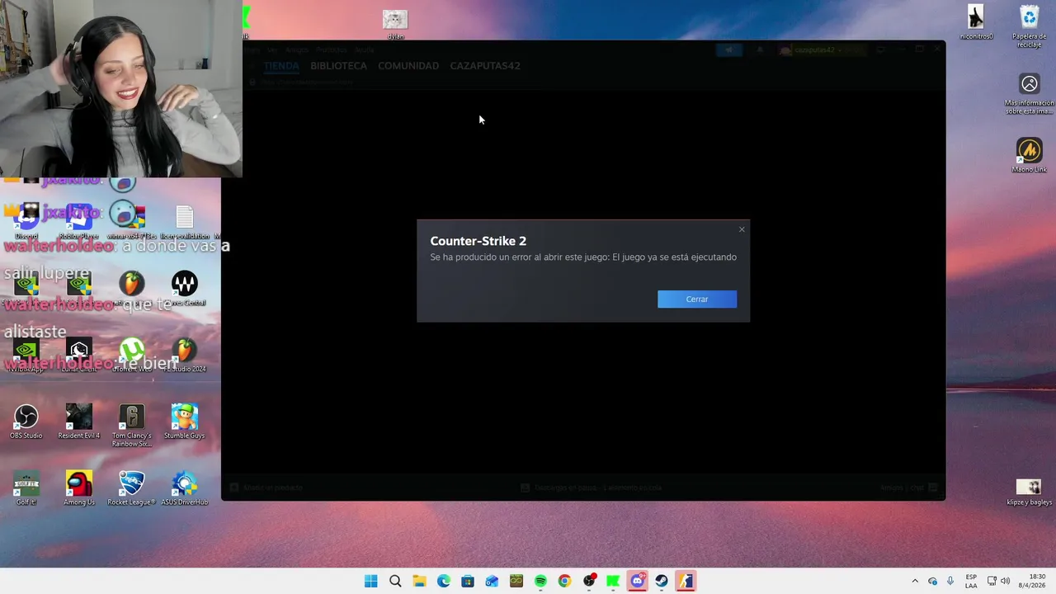Viewport: 1056px width, 594px height.
Task: Select the uTorrent Web desktop shortcut
Action: pyautogui.click(x=132, y=355)
